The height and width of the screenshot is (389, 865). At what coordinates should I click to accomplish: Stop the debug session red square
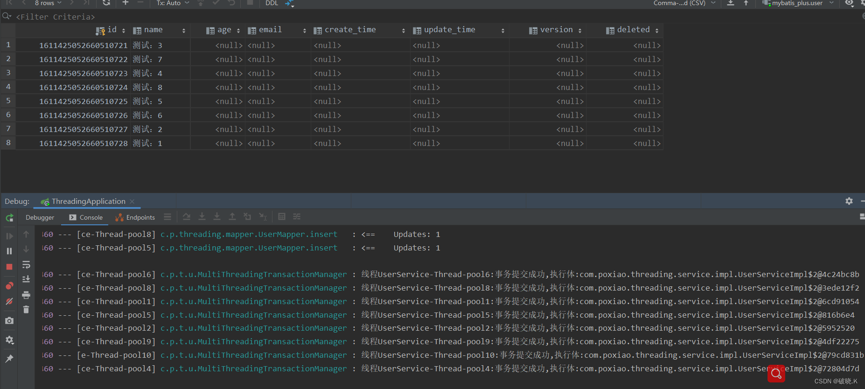pyautogui.click(x=9, y=267)
